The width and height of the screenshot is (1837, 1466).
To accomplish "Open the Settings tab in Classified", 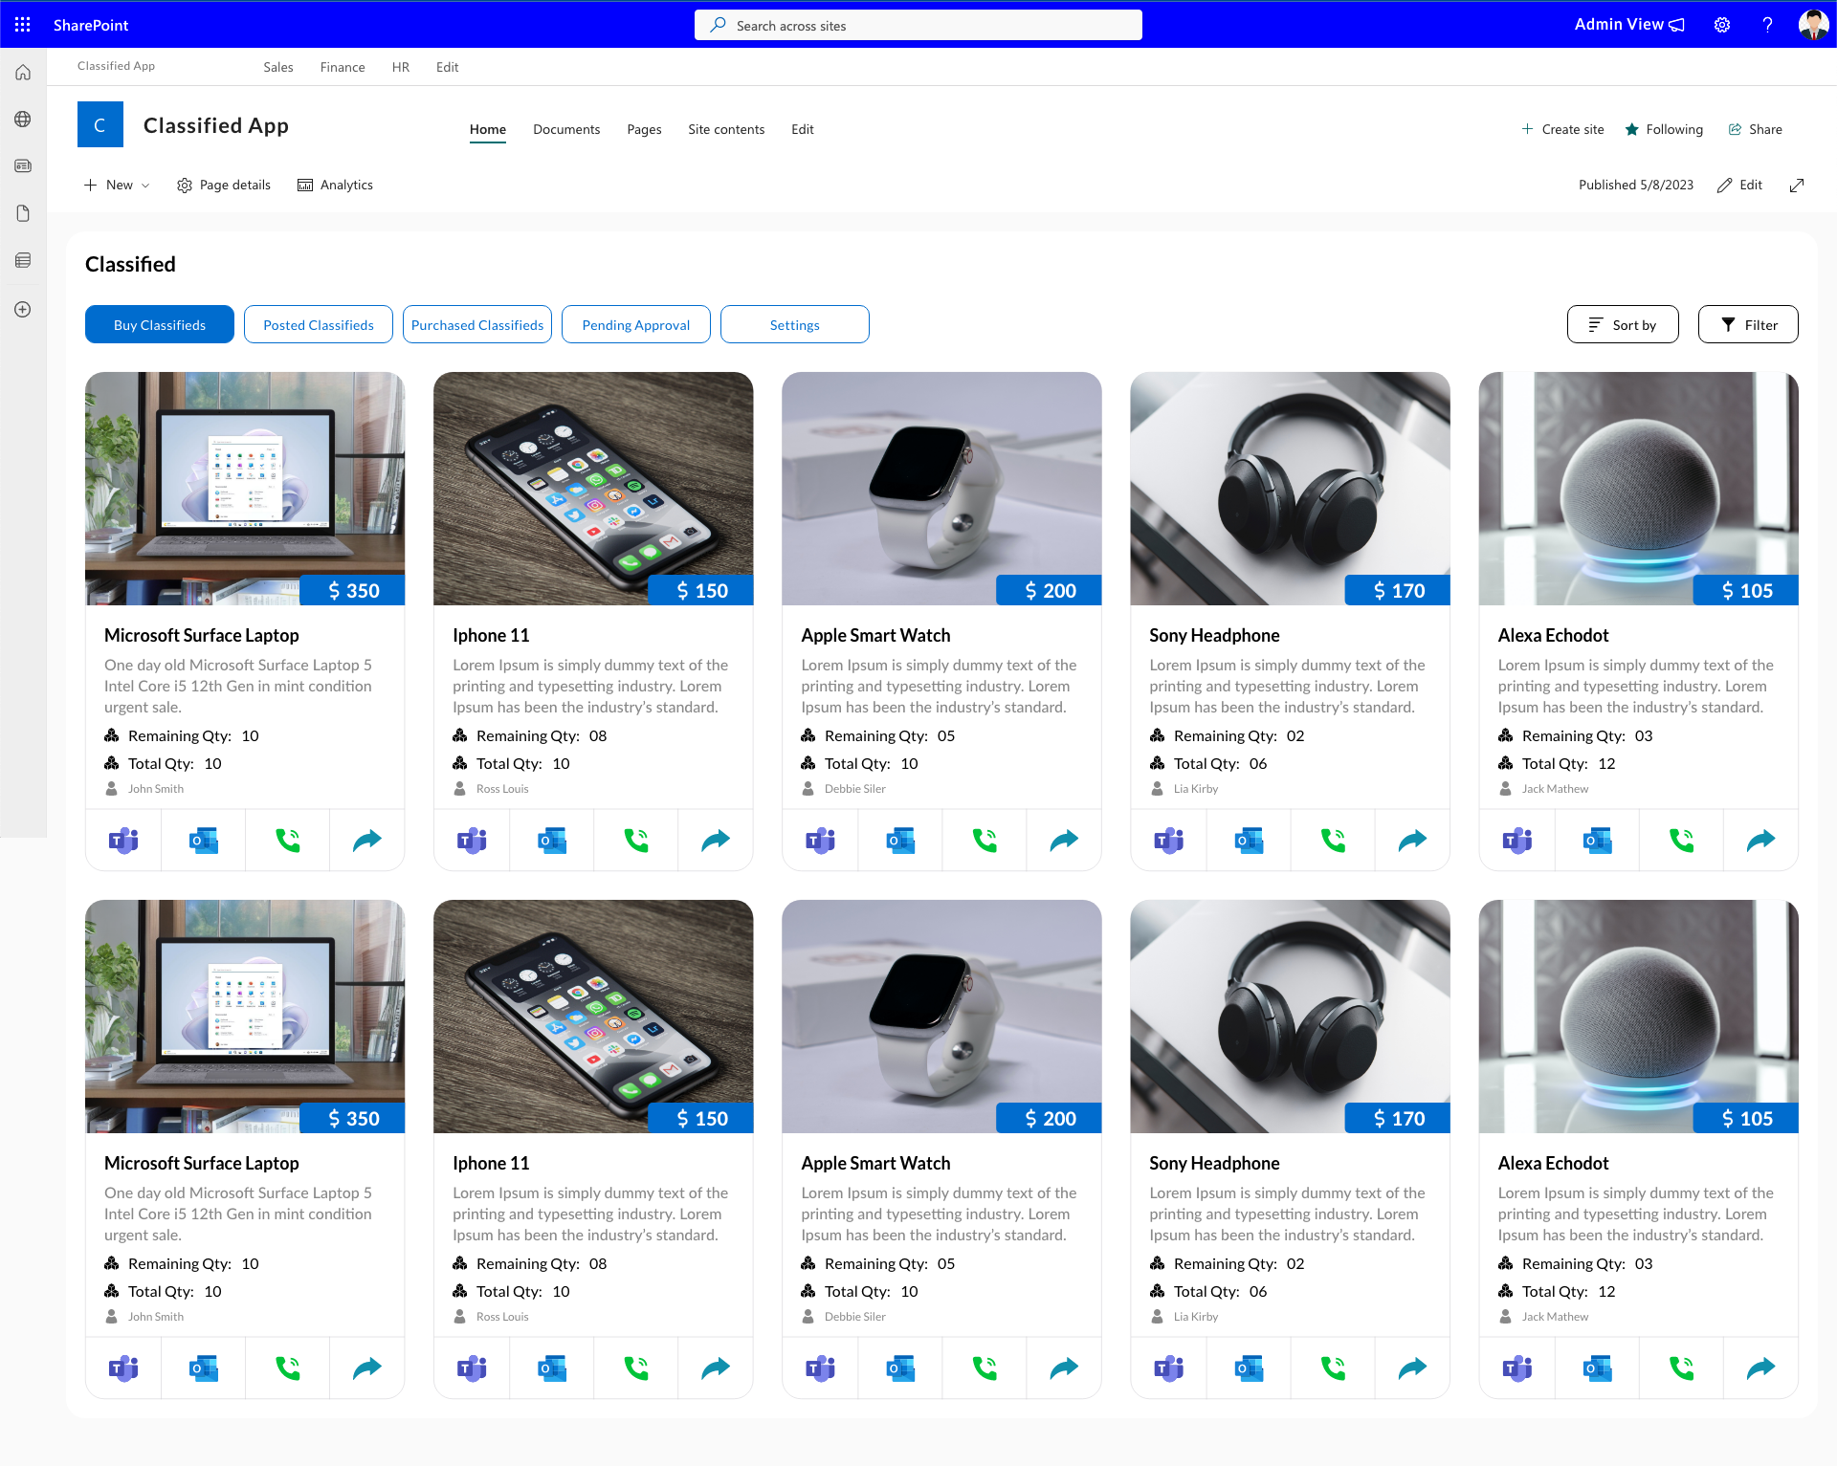I will tap(795, 324).
